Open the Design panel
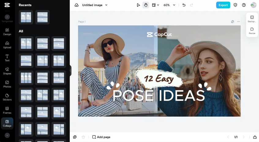This screenshot has width=259, height=142. pos(7,32)
